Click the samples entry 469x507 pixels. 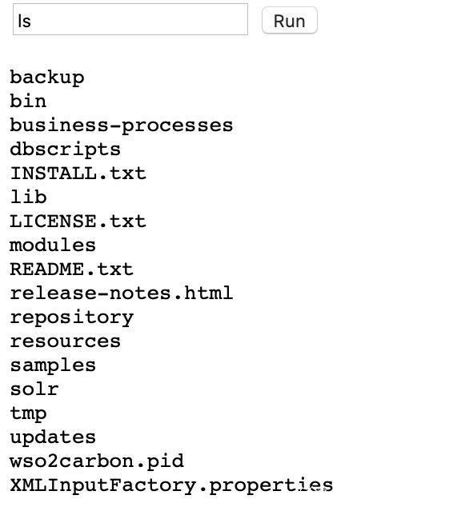[53, 365]
